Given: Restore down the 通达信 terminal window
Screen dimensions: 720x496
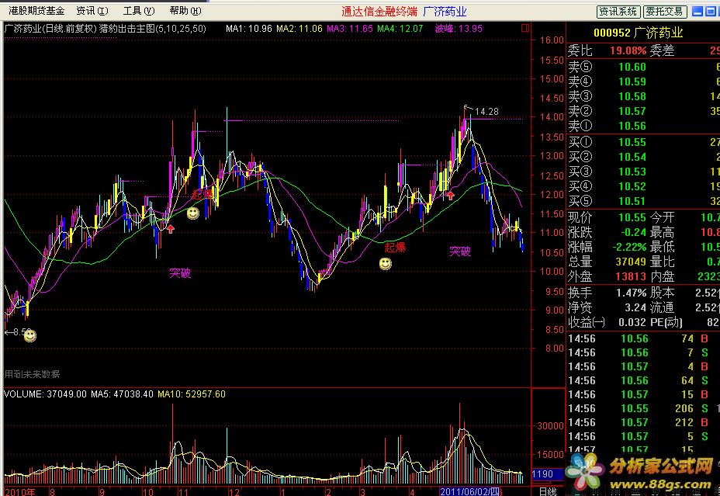Looking at the screenshot, I should click(x=710, y=12).
